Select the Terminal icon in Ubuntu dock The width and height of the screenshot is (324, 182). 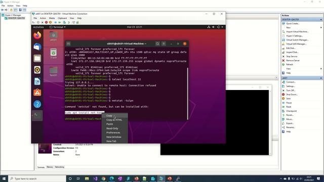[x=37, y=116]
